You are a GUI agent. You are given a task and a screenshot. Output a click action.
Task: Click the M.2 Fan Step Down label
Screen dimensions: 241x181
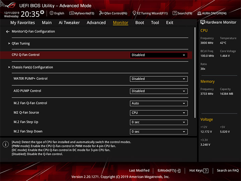click(28, 131)
